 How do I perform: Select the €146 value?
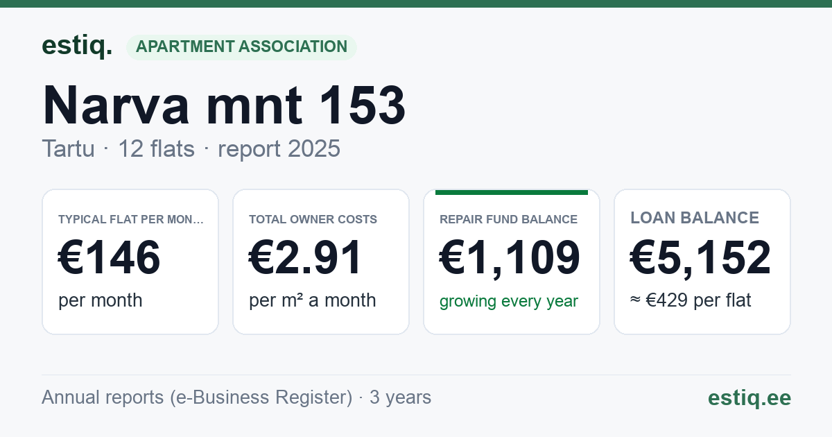[x=110, y=257]
